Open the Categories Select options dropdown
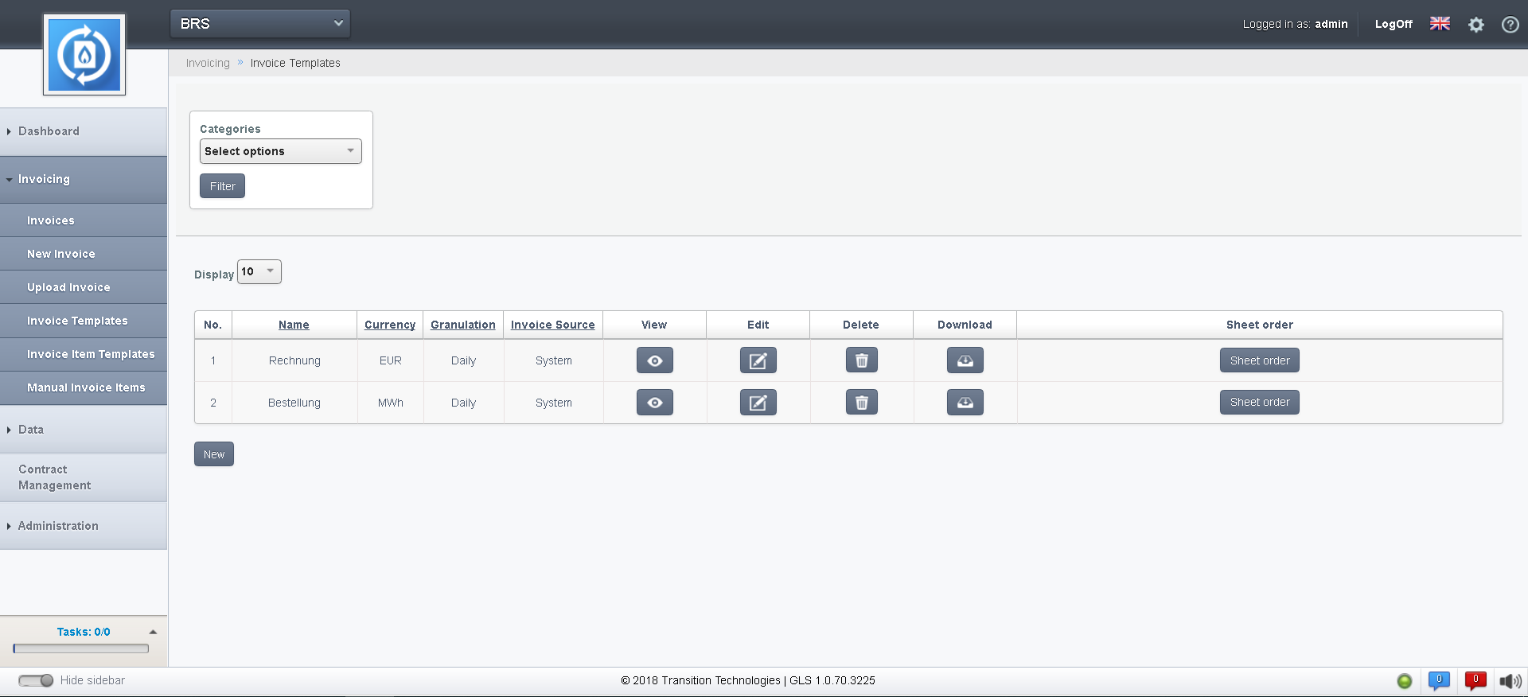This screenshot has width=1528, height=697. coord(280,151)
